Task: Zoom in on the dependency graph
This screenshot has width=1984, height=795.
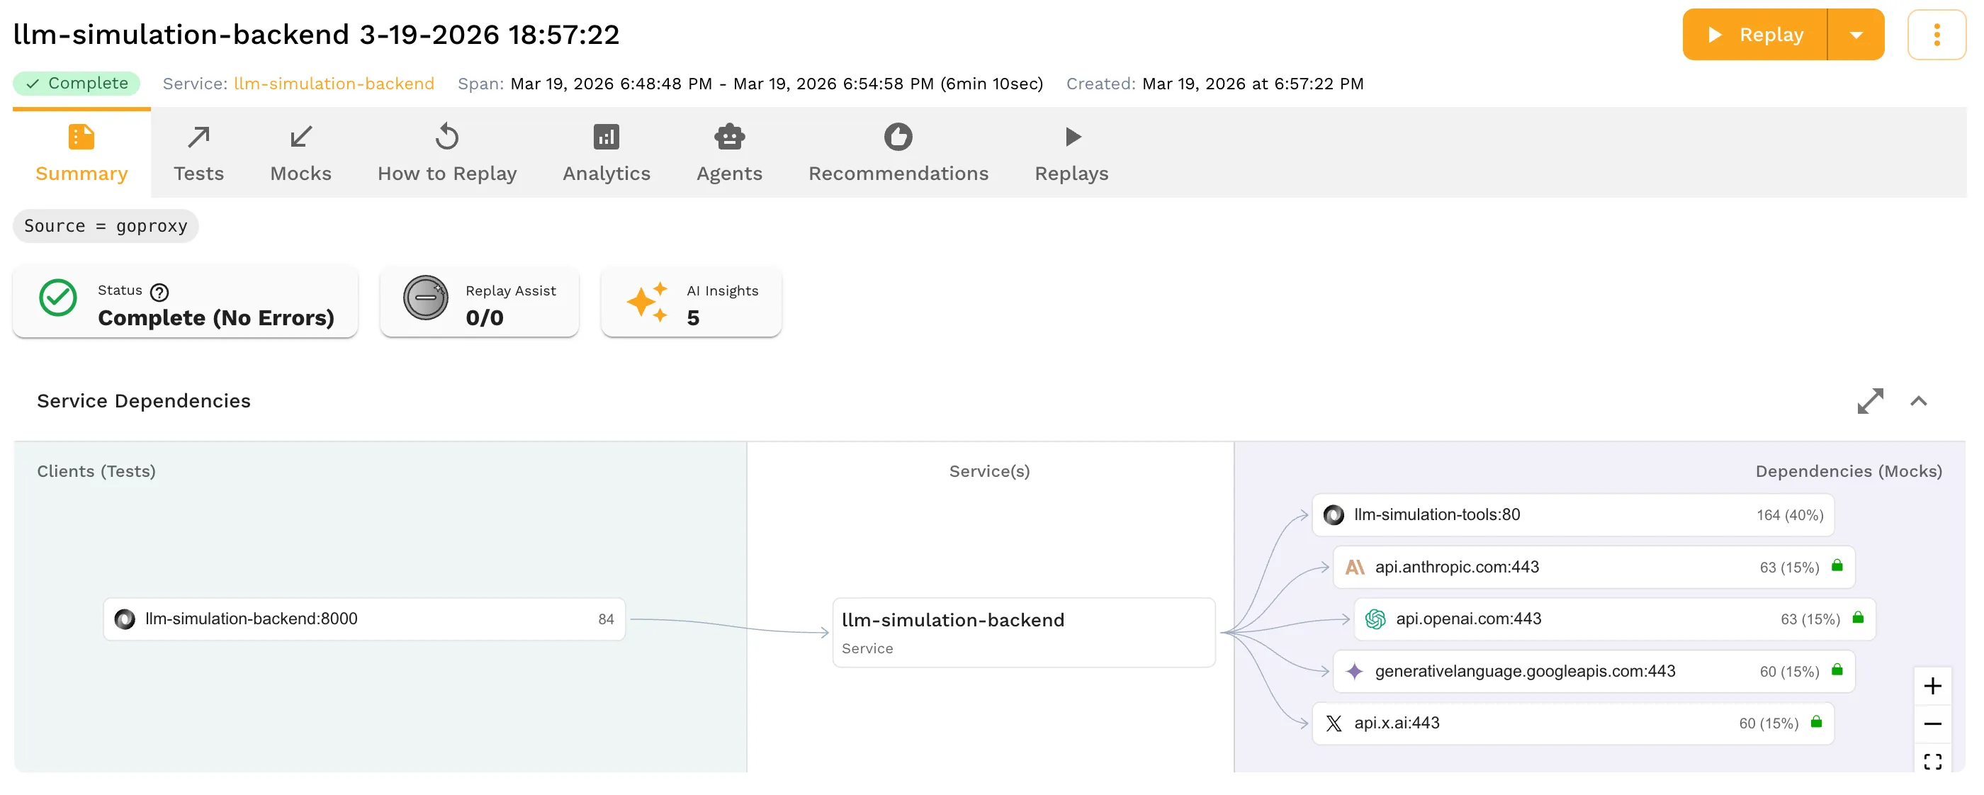Action: tap(1932, 686)
